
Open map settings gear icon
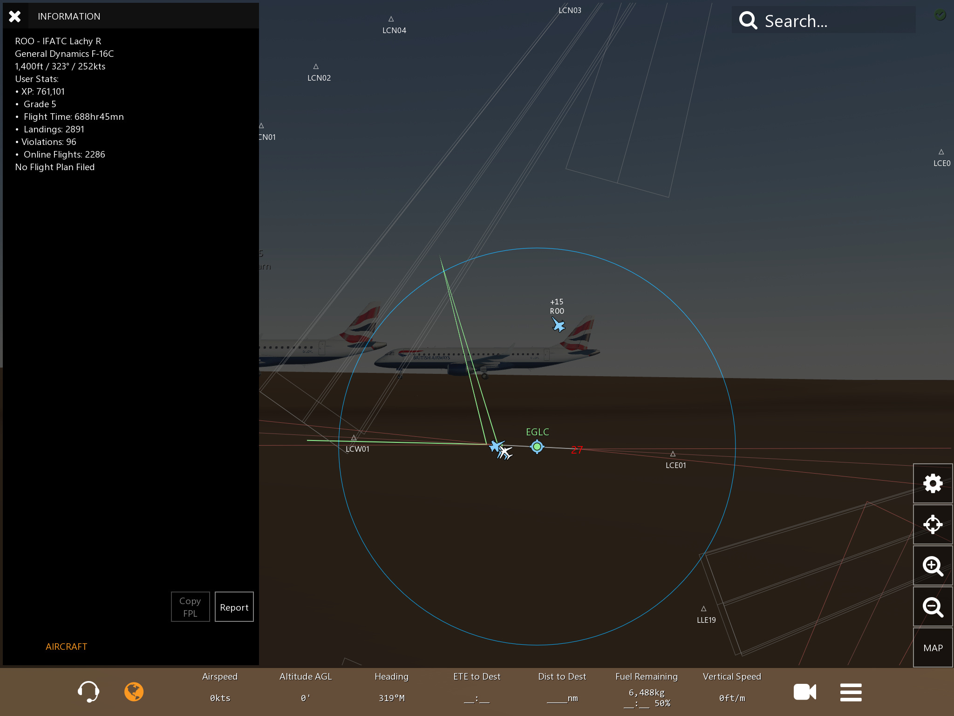[x=933, y=483]
